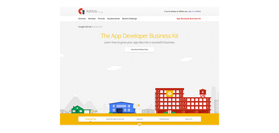Click the Explore Introduction button

[x=139, y=50]
